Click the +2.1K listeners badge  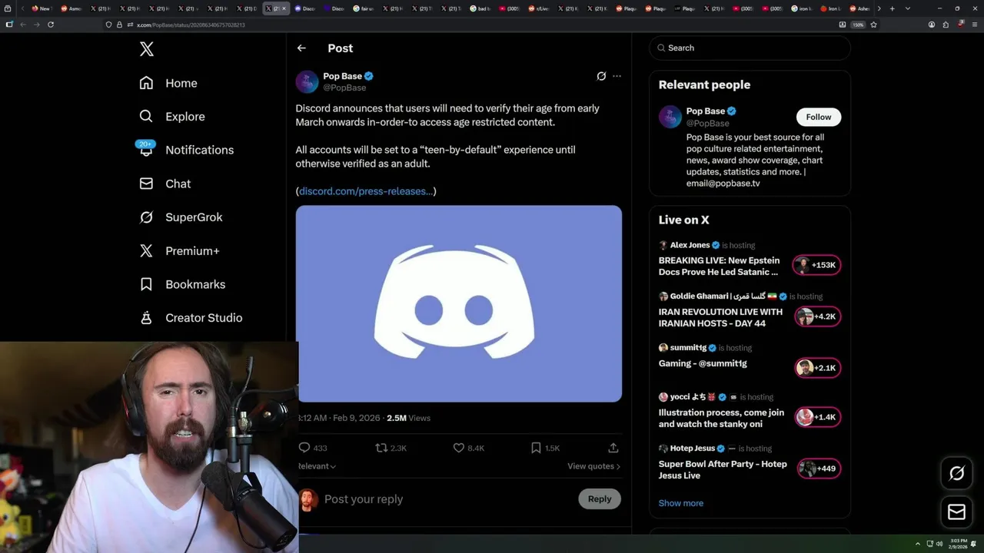click(817, 368)
